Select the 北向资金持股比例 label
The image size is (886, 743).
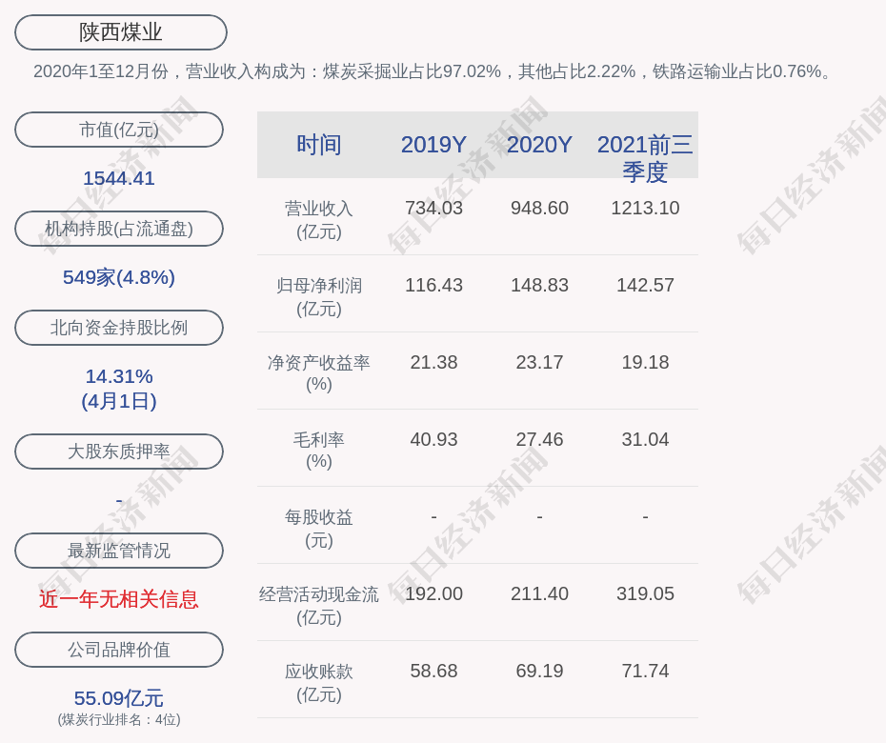click(x=119, y=328)
